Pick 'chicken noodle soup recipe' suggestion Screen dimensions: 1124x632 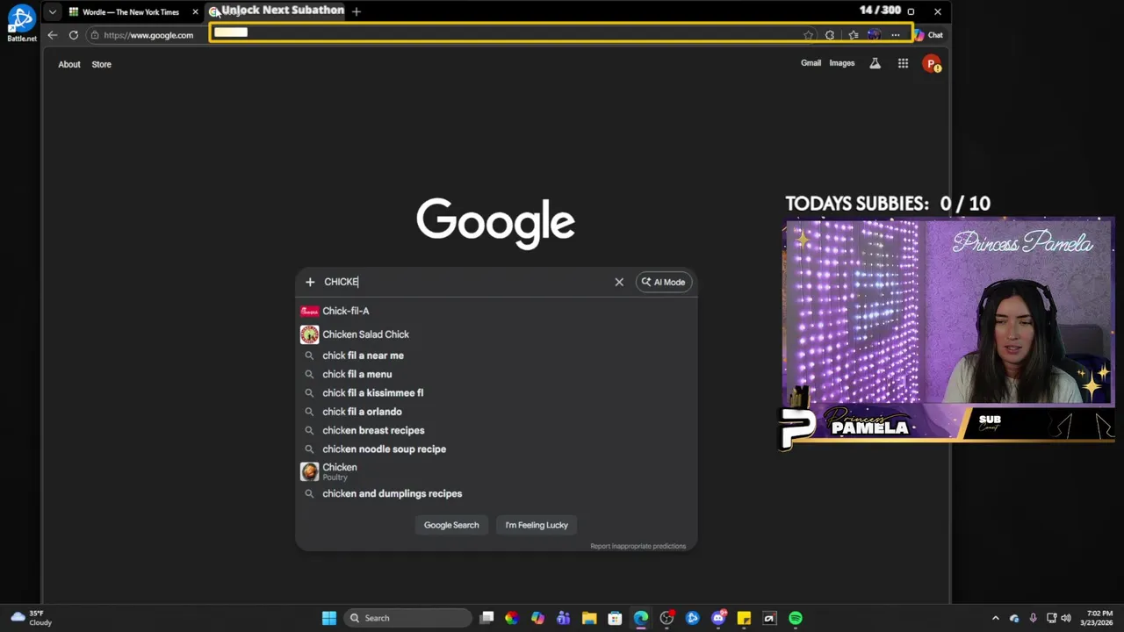point(496,449)
